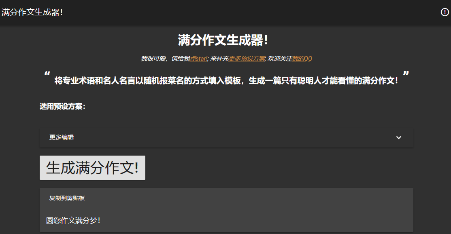
Task: Expand the 更多编辑 panel header
Action: [x=226, y=137]
